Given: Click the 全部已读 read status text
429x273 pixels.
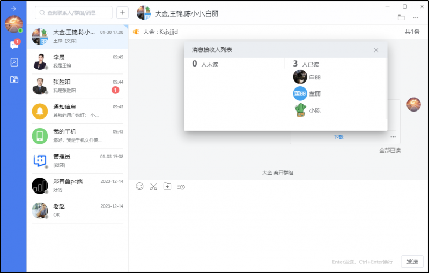Looking at the screenshot, I should pyautogui.click(x=390, y=151).
